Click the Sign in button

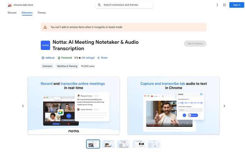tap(236, 5)
